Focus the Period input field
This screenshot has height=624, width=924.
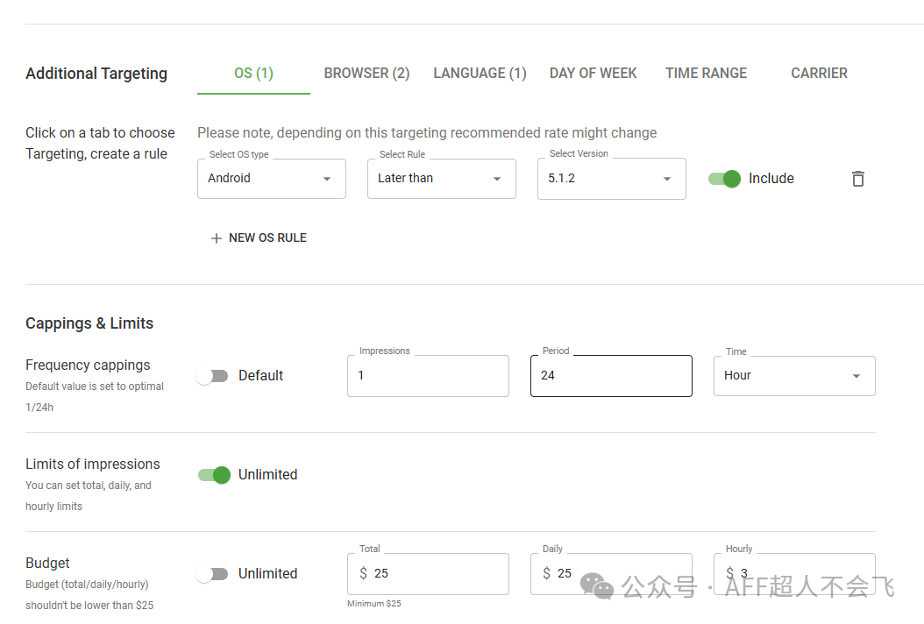611,376
